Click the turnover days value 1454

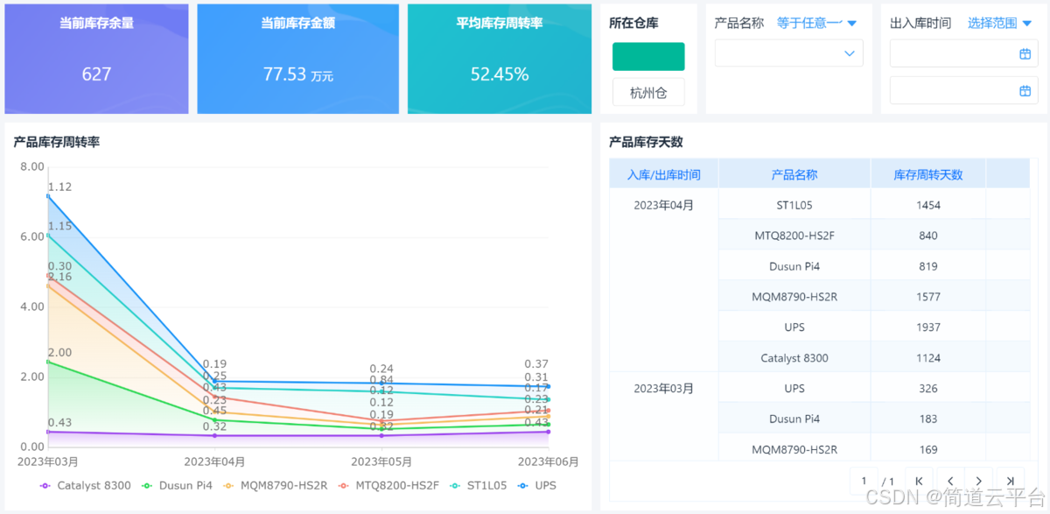928,205
